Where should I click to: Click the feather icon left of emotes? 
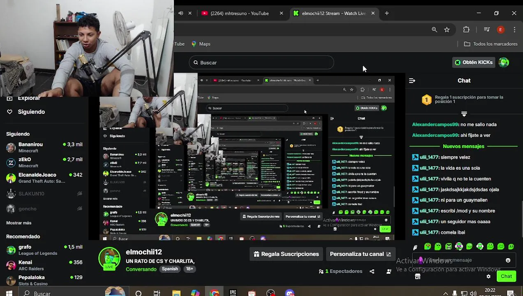(x=415, y=247)
